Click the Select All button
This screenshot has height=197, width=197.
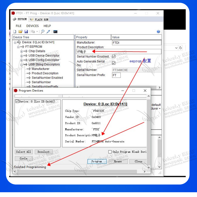(24, 152)
